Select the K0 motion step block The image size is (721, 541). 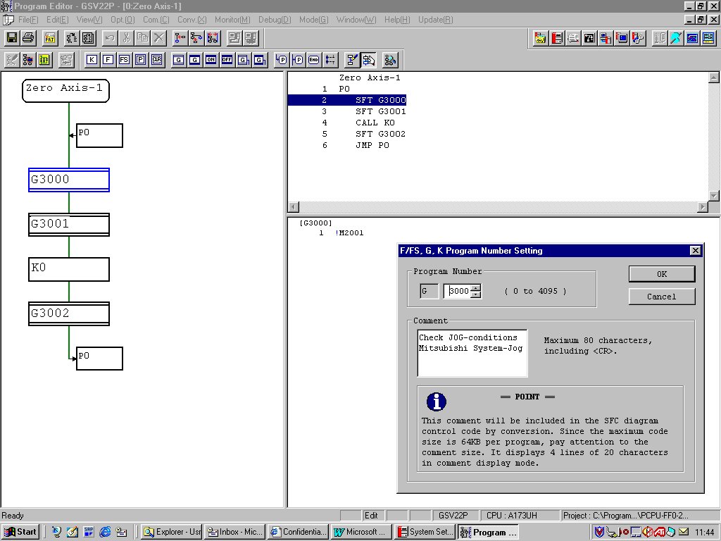click(x=69, y=269)
